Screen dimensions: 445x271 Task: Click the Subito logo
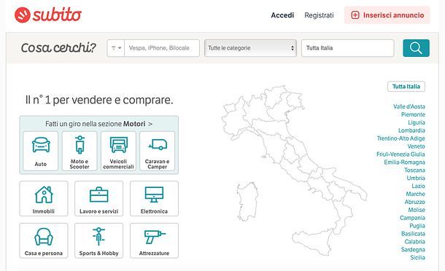(x=48, y=15)
